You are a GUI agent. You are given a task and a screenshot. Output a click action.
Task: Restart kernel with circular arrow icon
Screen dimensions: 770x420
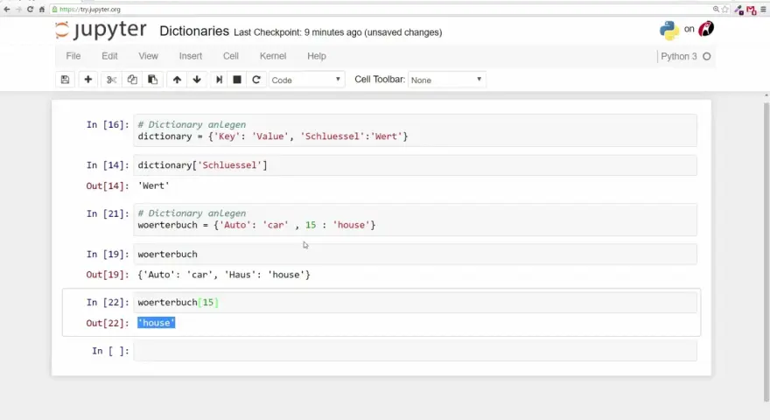255,80
